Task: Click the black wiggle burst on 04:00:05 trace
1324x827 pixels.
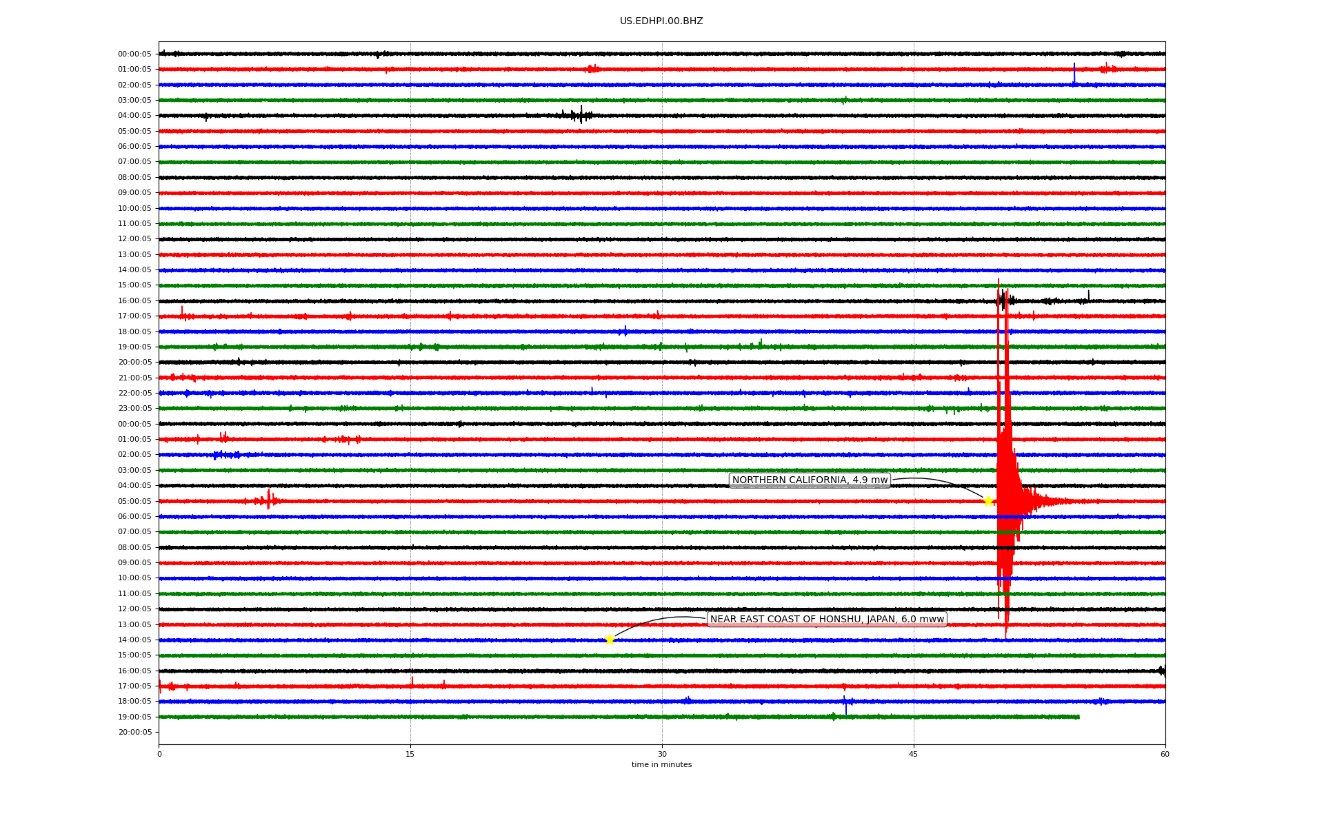Action: [578, 114]
